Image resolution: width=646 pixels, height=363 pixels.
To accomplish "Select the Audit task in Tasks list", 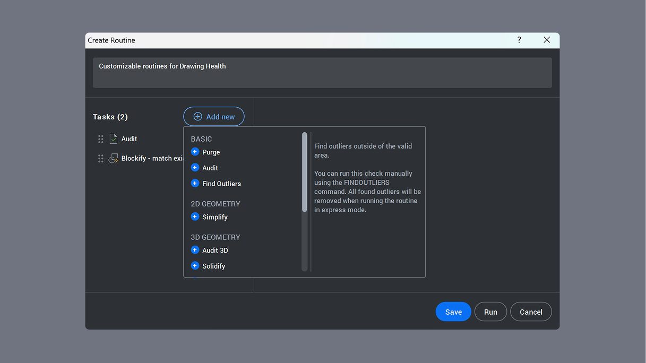I will 129,139.
